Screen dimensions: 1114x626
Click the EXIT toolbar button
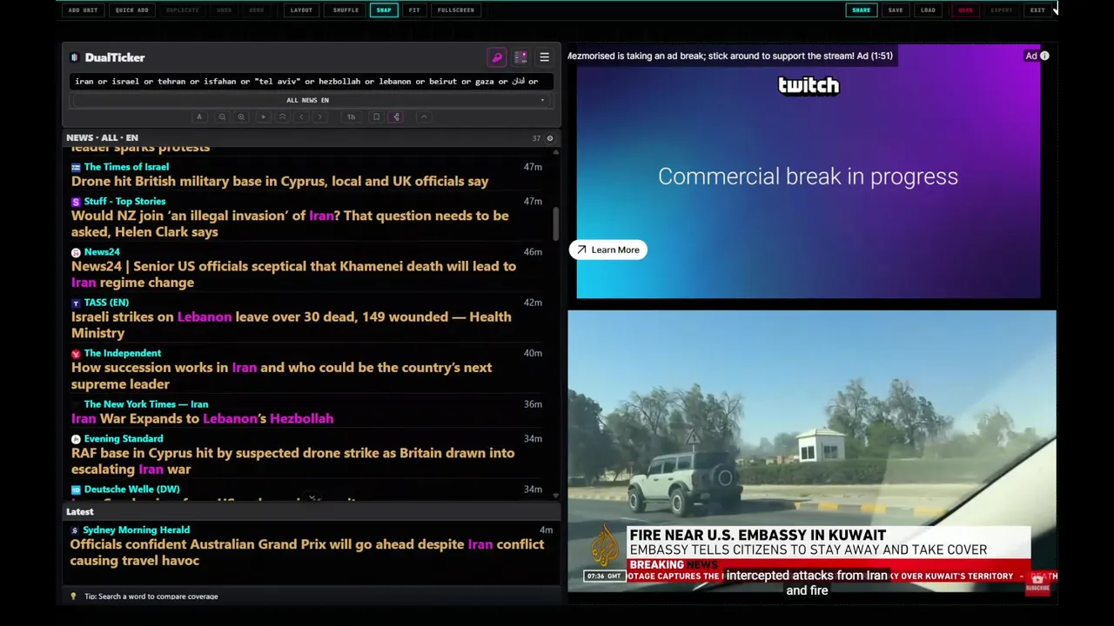click(x=1037, y=10)
